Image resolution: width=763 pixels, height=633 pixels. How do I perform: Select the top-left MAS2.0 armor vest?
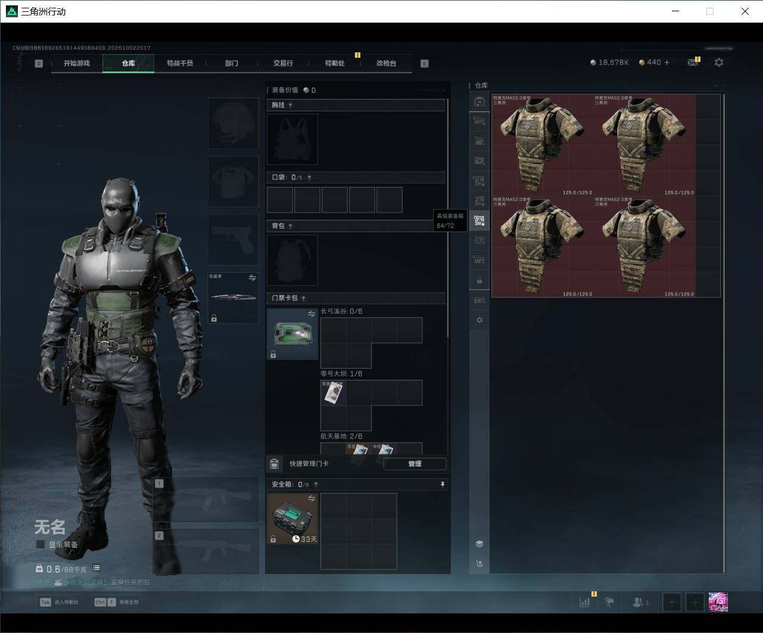point(543,145)
